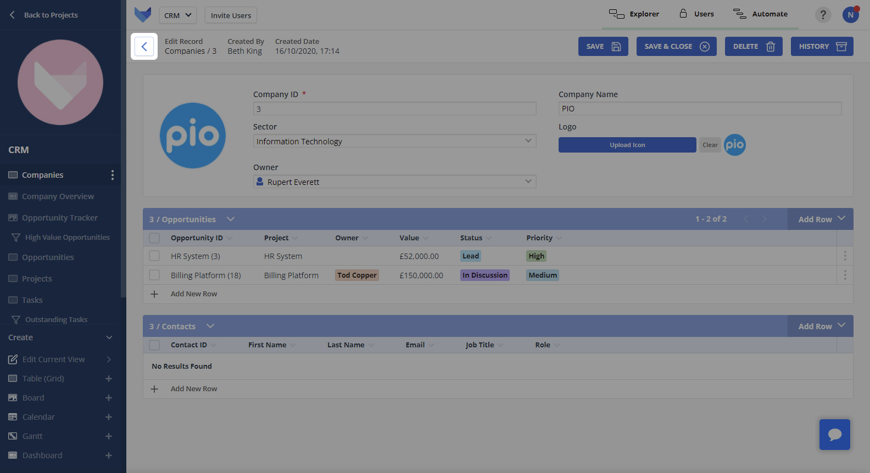Open Opportunity ID column filter arrow
Screen dimensions: 870x473
tap(230, 238)
